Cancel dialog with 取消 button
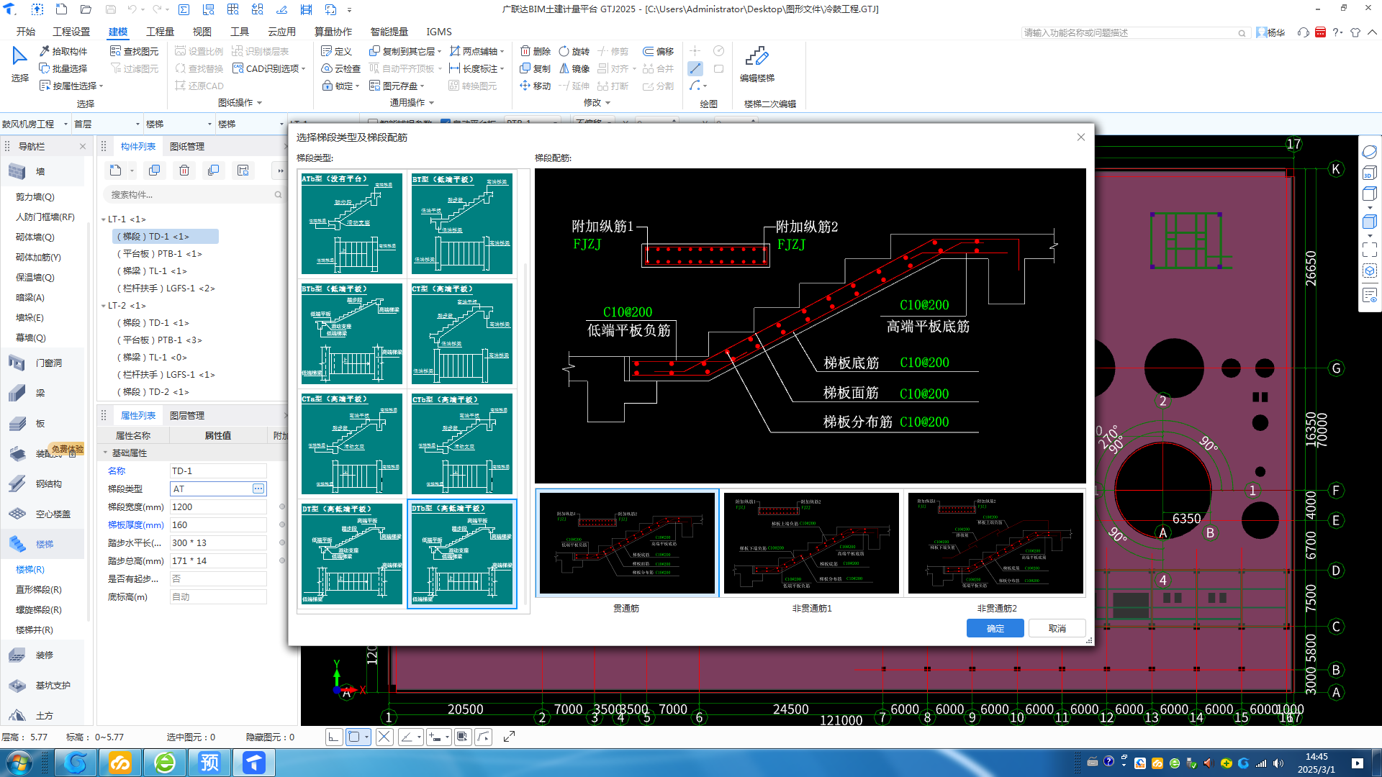This screenshot has height=777, width=1382. pyautogui.click(x=1057, y=628)
